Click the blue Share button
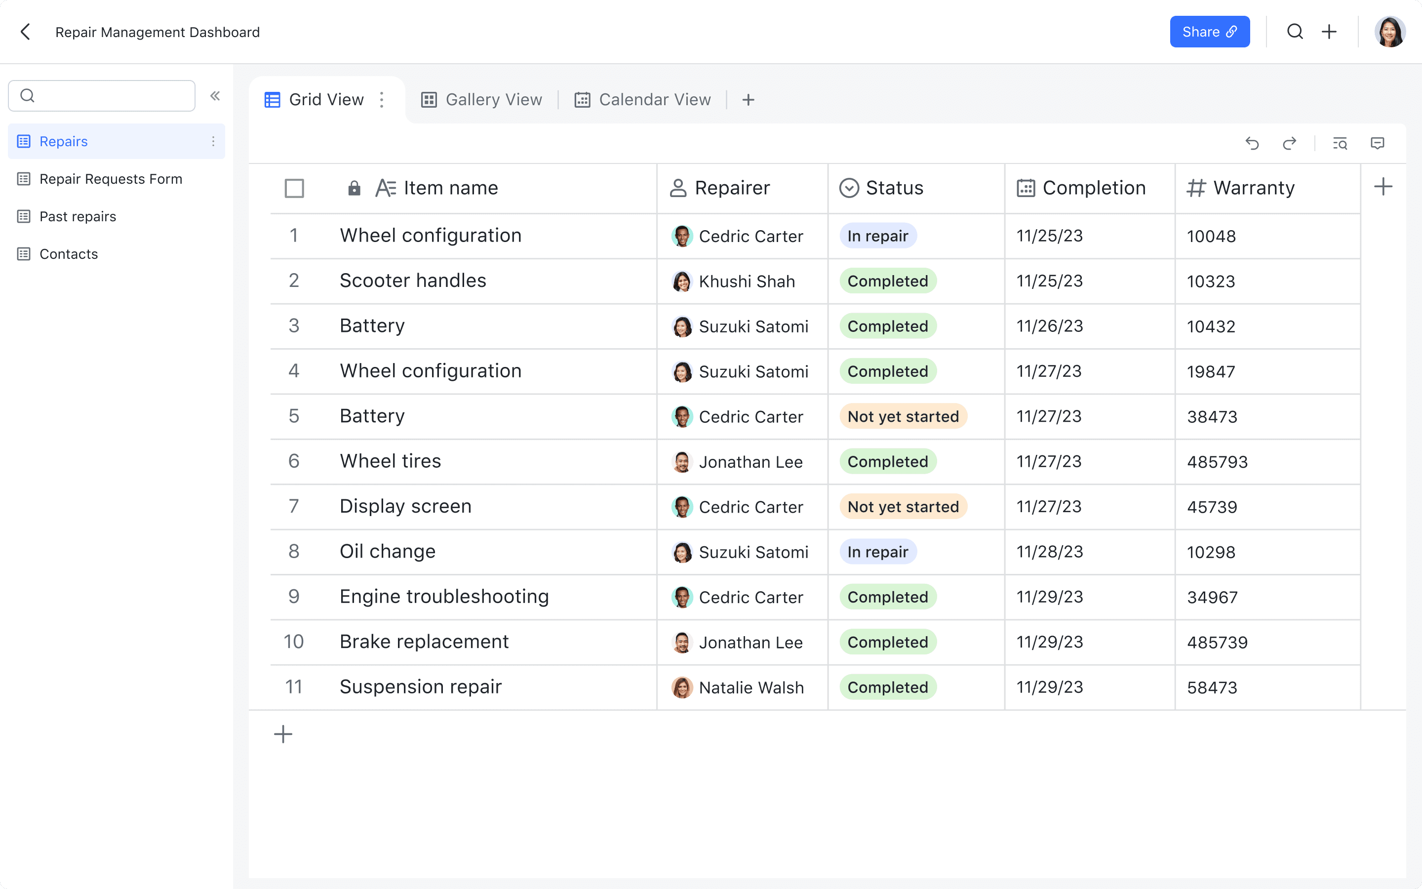The height and width of the screenshot is (889, 1422). [1209, 32]
